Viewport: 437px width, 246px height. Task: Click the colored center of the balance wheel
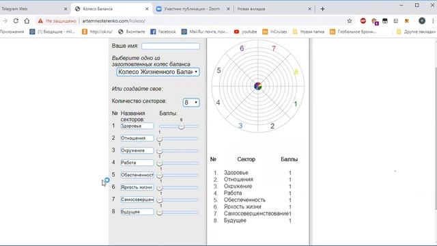258,86
